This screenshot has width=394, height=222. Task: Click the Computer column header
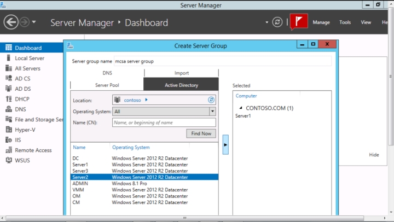pos(246,96)
